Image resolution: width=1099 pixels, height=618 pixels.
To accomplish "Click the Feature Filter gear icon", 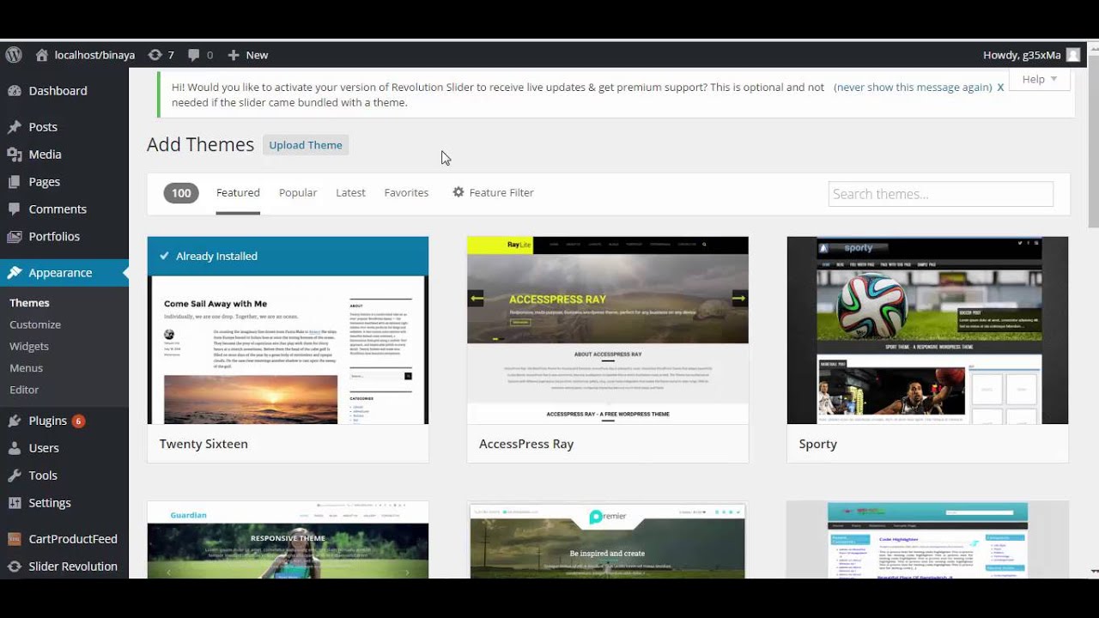I will [x=458, y=192].
